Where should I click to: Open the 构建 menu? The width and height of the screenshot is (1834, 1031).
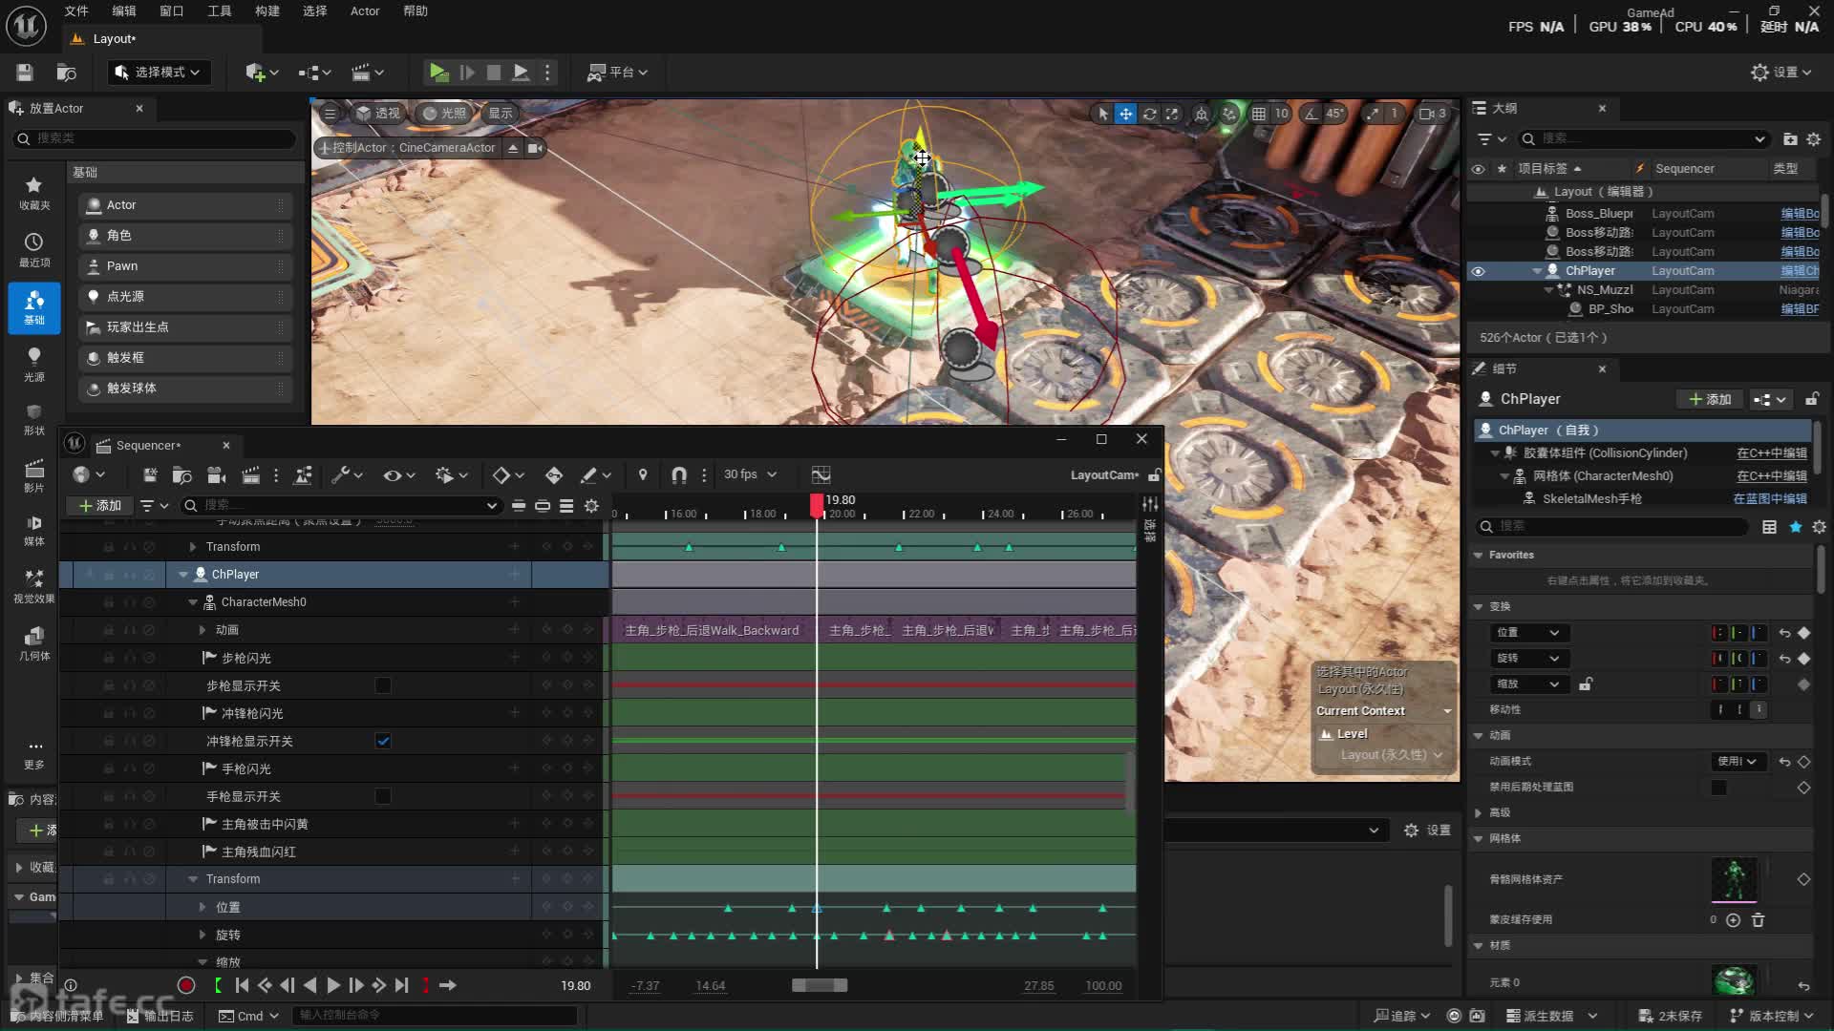pos(267,11)
